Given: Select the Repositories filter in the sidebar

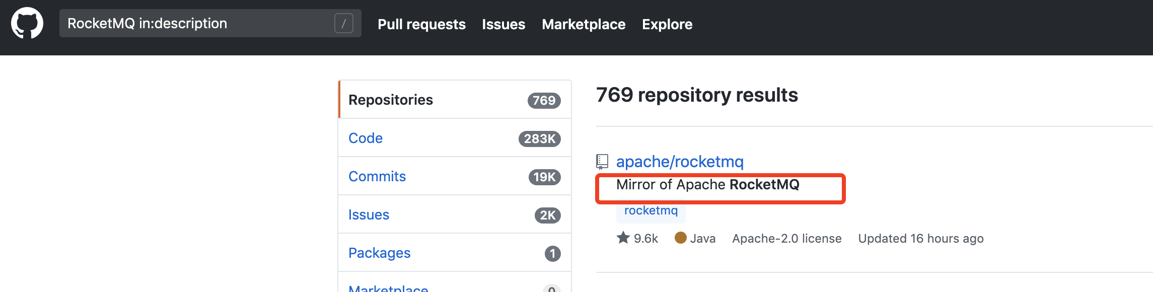Looking at the screenshot, I should (391, 100).
